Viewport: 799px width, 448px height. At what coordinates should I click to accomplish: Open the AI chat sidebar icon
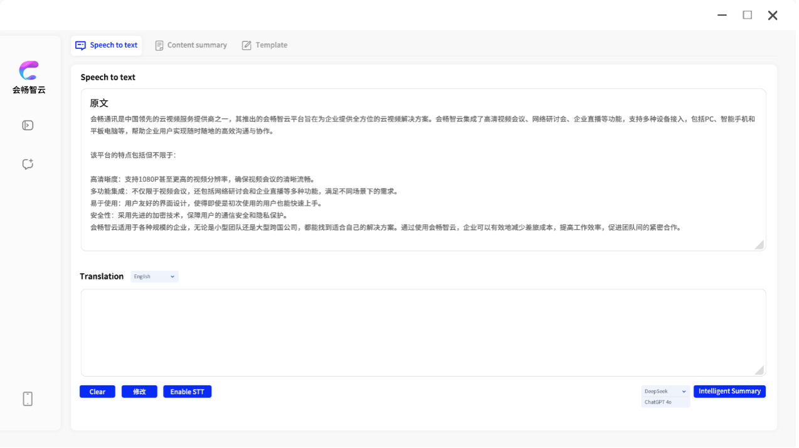[28, 164]
